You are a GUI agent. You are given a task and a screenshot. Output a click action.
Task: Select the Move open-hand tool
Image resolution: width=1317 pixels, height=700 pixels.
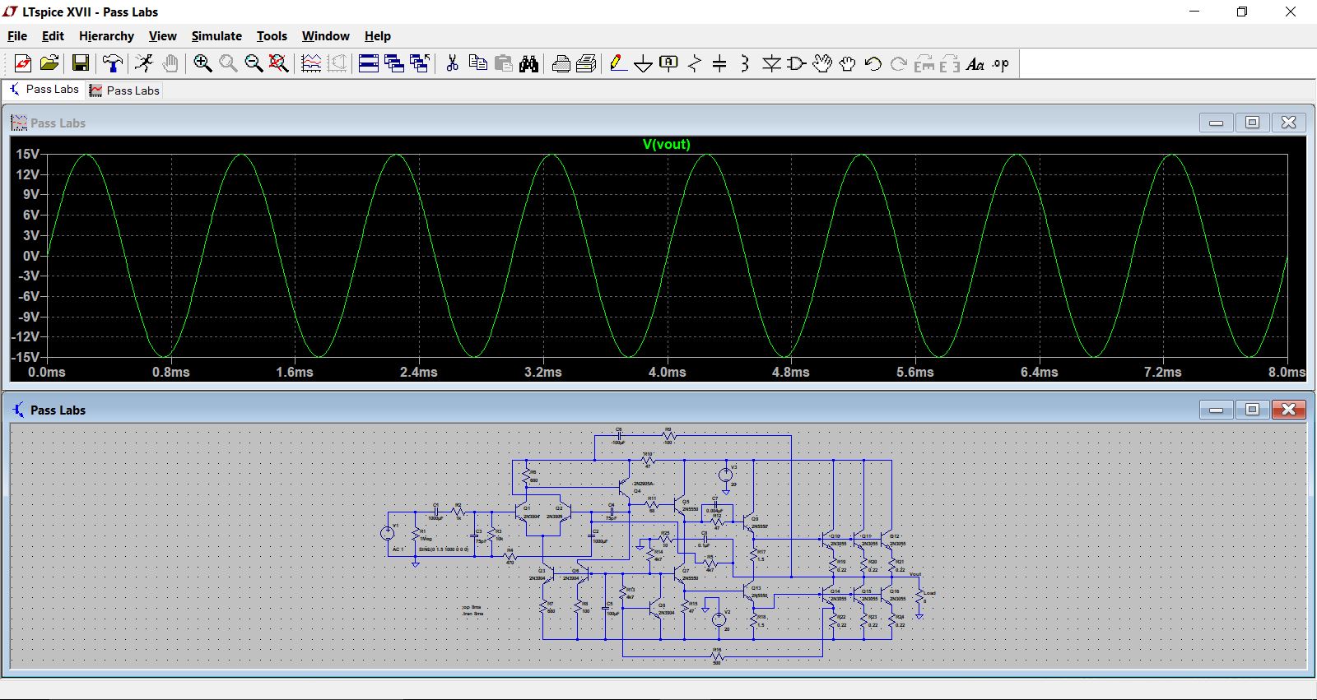tap(822, 63)
